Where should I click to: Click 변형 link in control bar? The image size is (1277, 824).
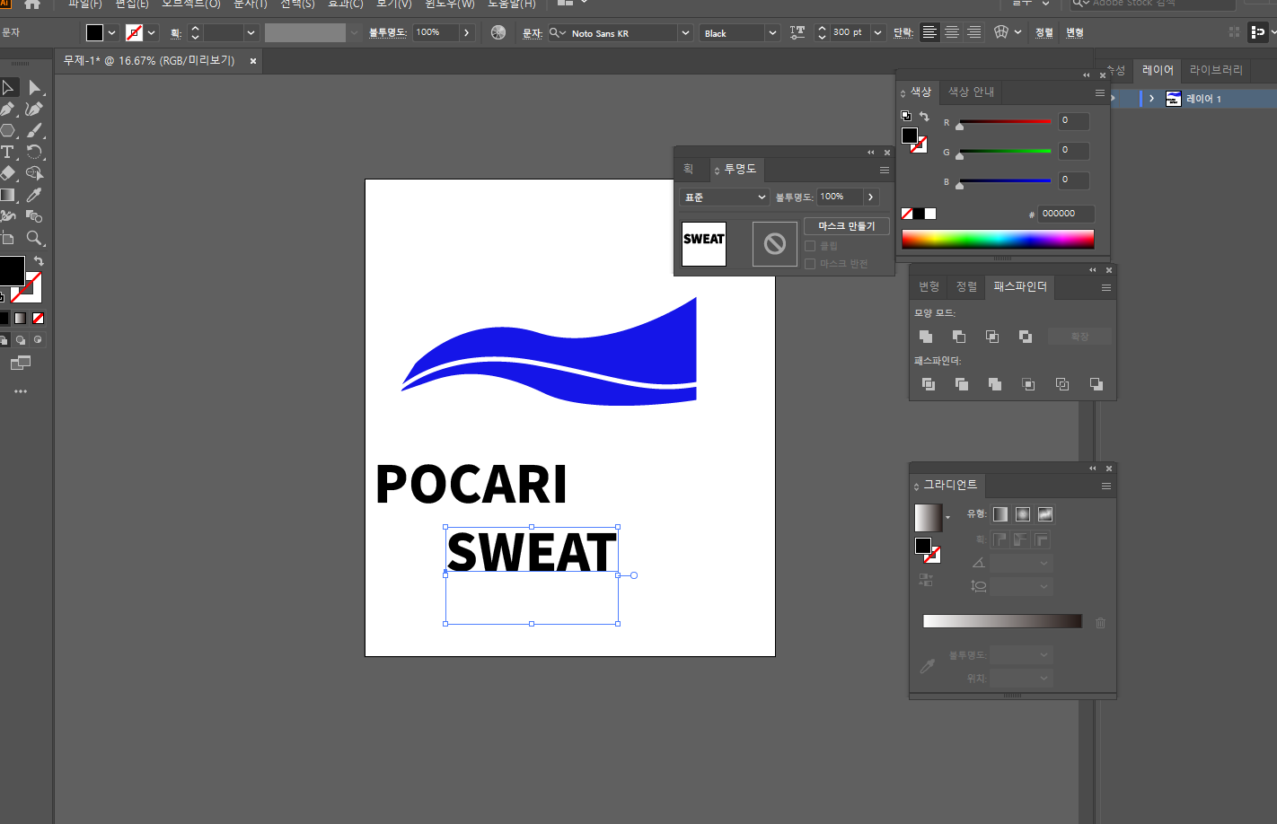pos(1075,32)
